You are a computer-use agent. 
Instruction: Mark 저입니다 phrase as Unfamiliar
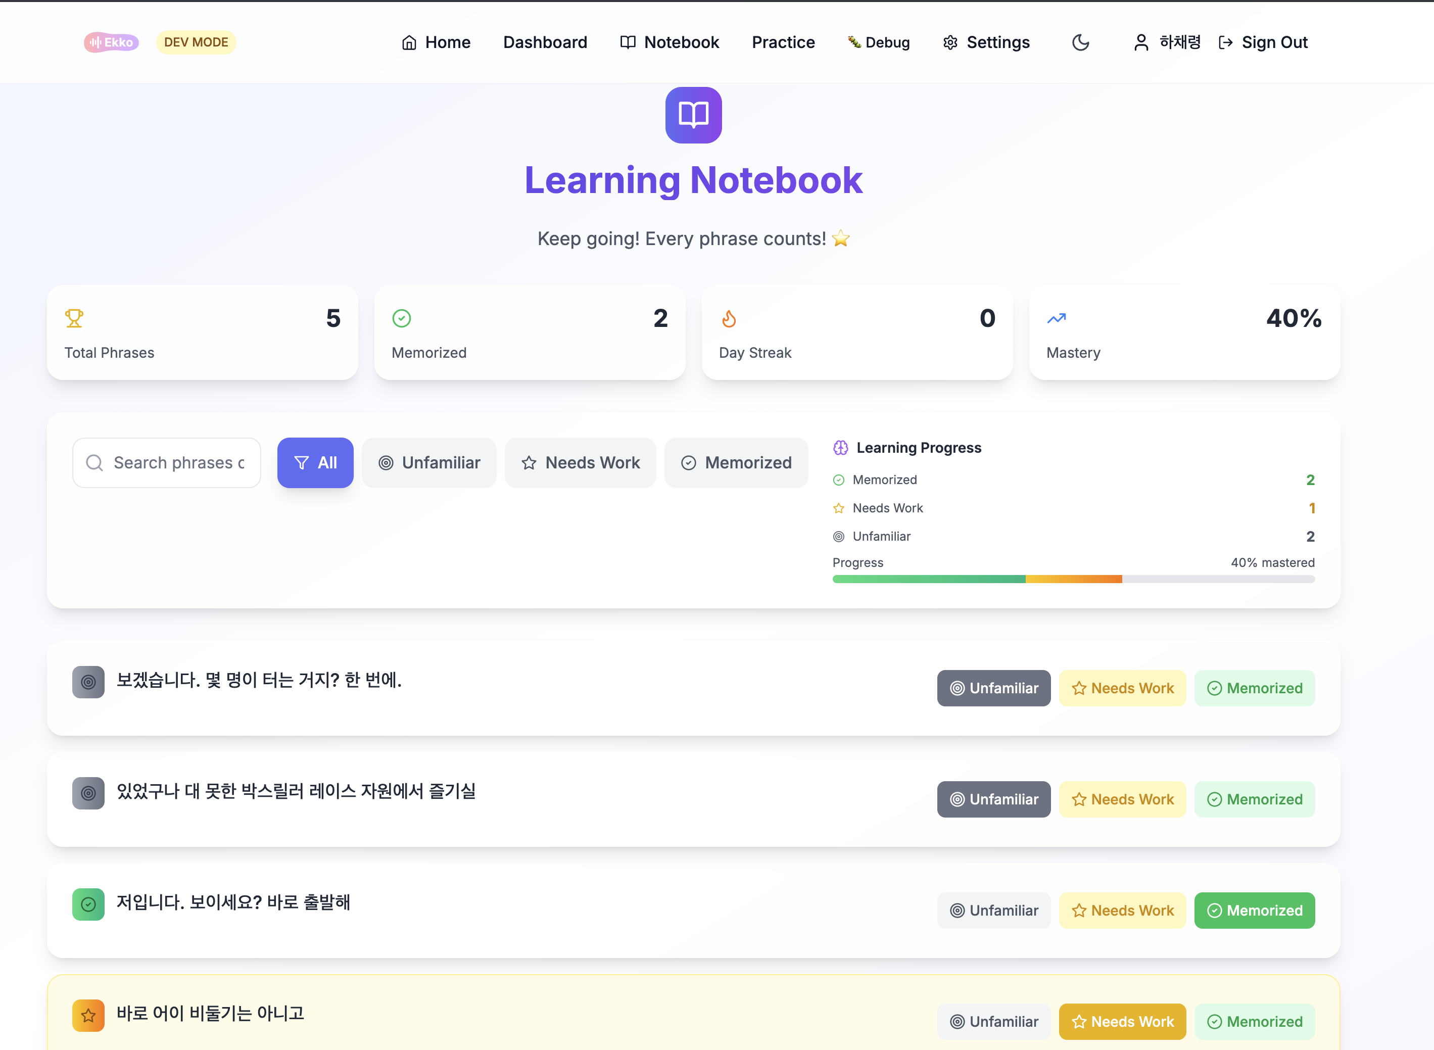click(993, 911)
